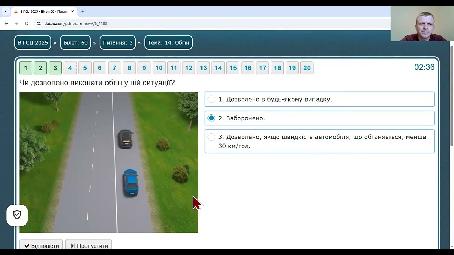Go to question 19
454x255 pixels.
(292, 68)
